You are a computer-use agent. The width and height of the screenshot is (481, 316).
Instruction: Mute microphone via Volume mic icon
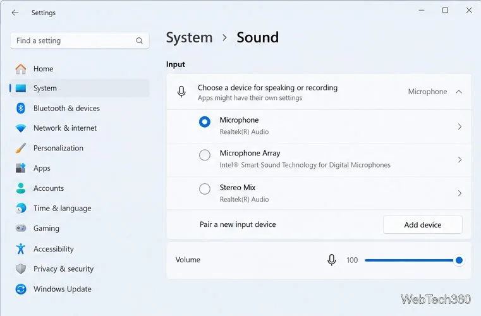(331, 260)
